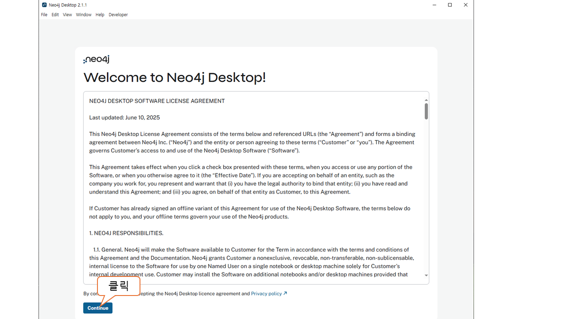
Task: Close the Neo4j Desktop window
Action: tap(466, 5)
